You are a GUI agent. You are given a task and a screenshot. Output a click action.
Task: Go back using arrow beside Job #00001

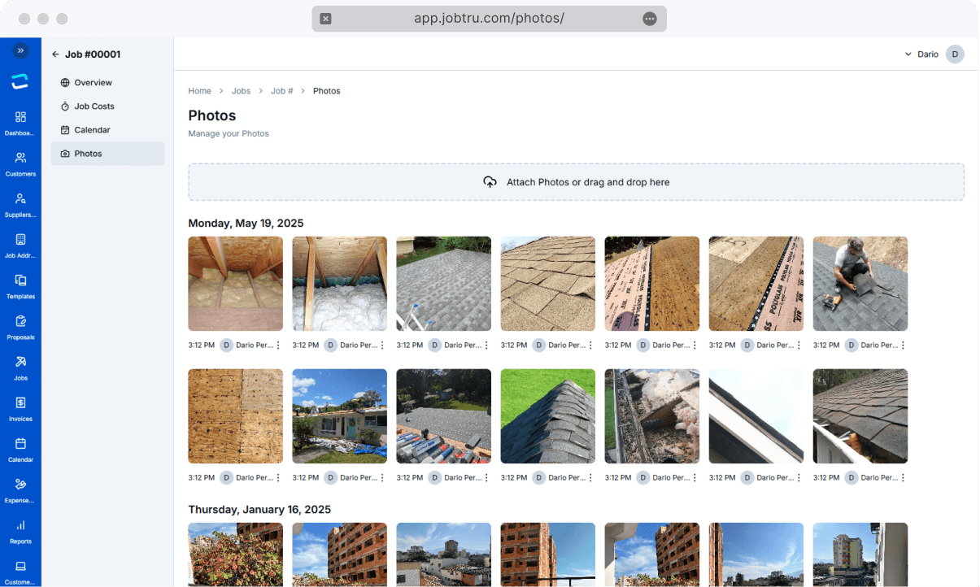point(55,54)
